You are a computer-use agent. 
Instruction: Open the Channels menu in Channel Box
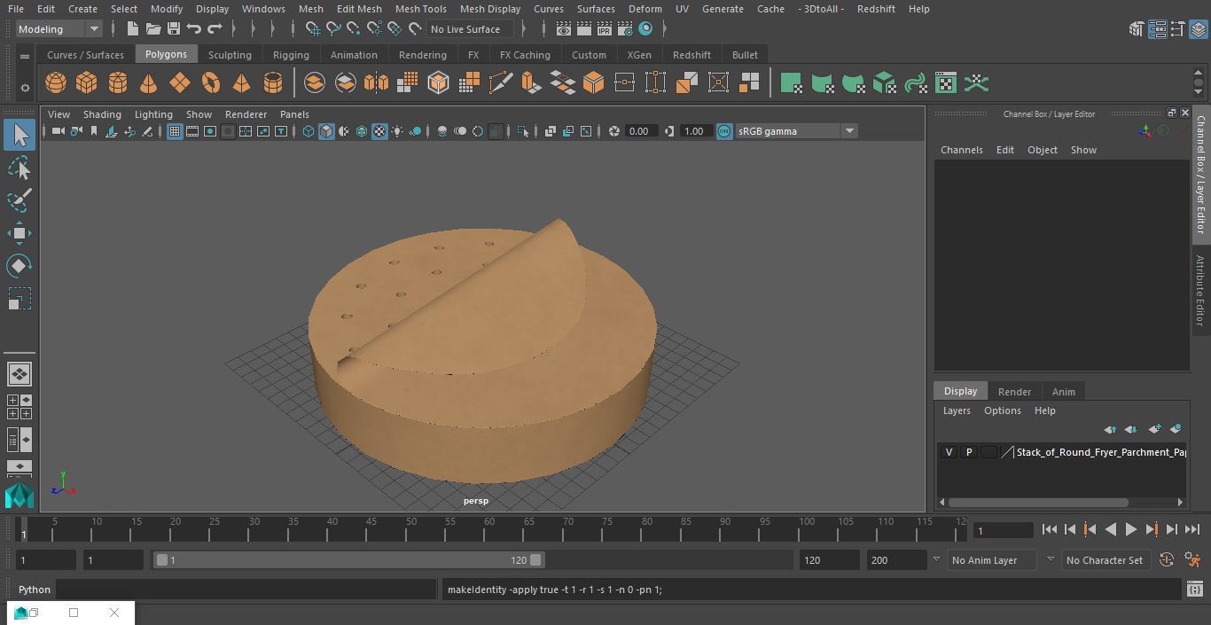(x=961, y=150)
